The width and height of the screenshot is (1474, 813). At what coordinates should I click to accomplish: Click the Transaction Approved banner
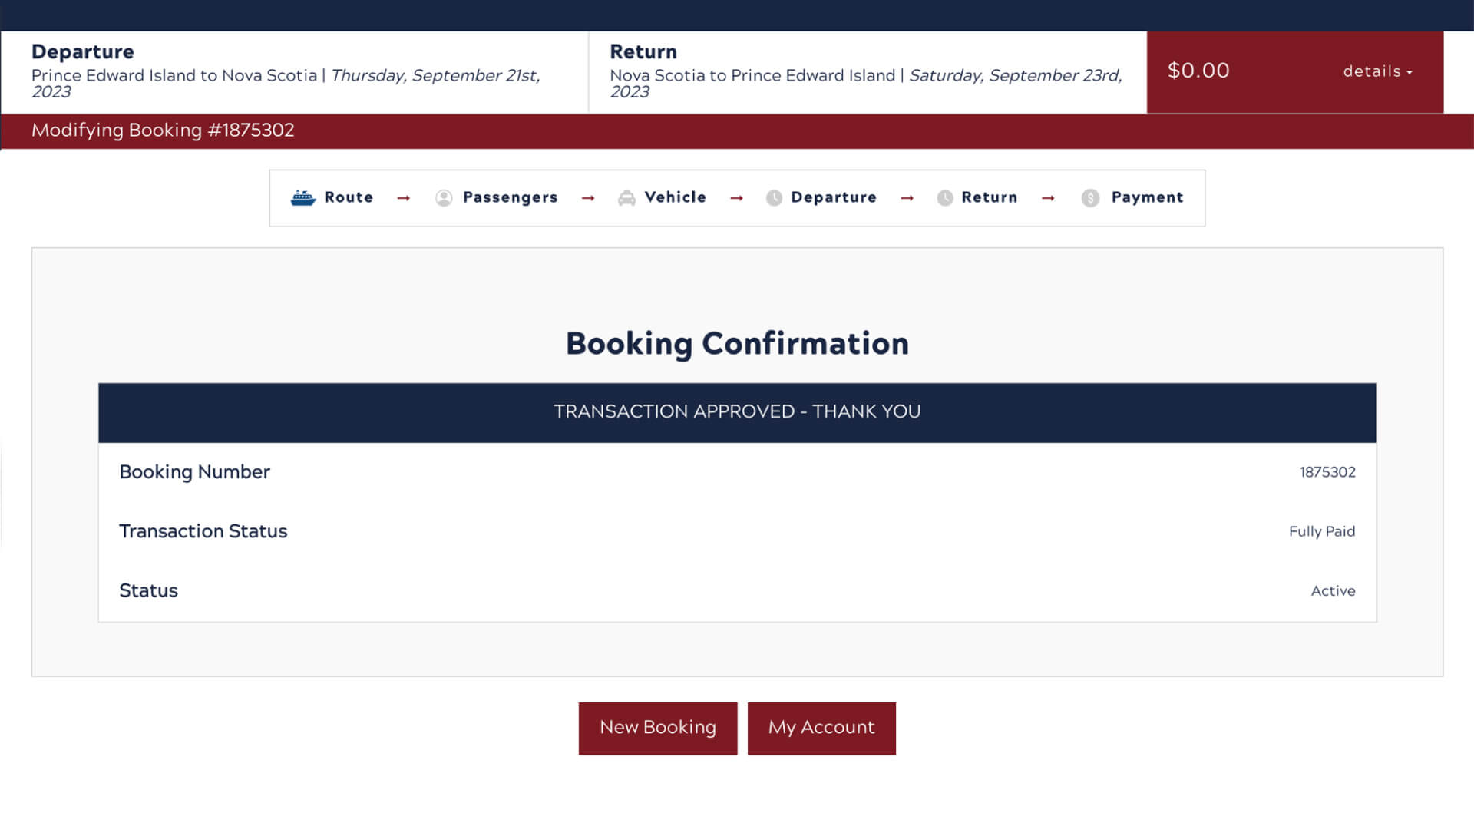[x=737, y=411]
